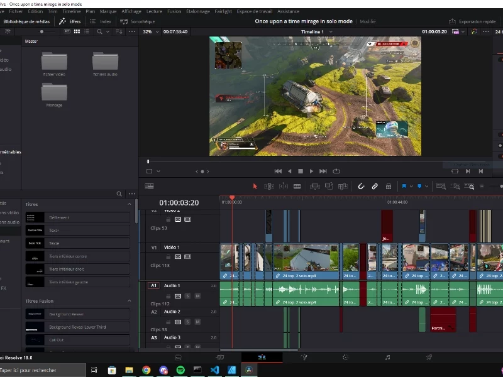The image size is (503, 377).
Task: Activate the Trim edit mode tool
Action: (269, 186)
